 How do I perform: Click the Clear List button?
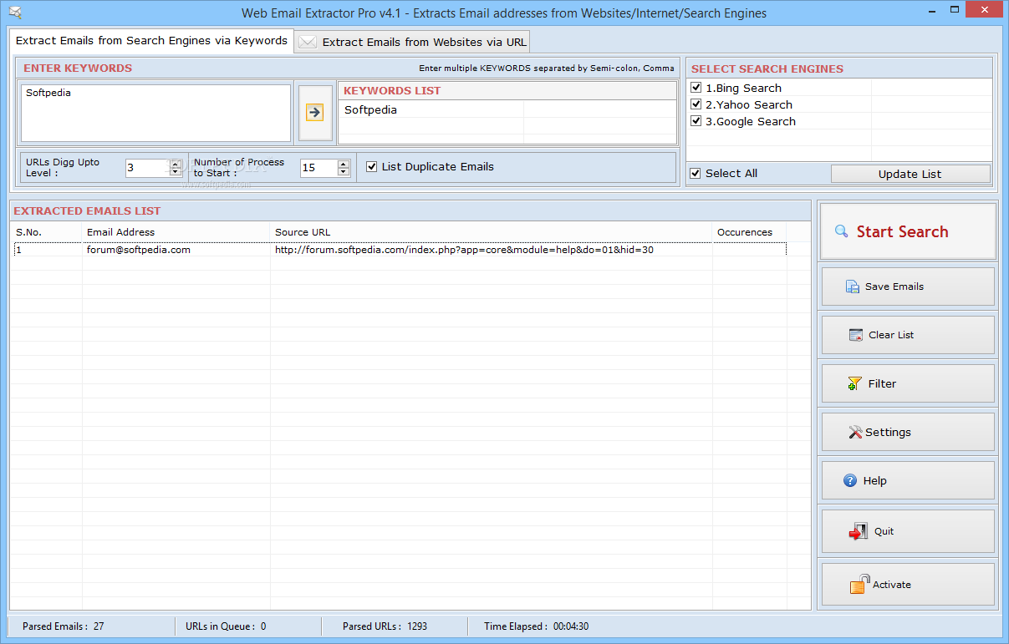pyautogui.click(x=908, y=335)
